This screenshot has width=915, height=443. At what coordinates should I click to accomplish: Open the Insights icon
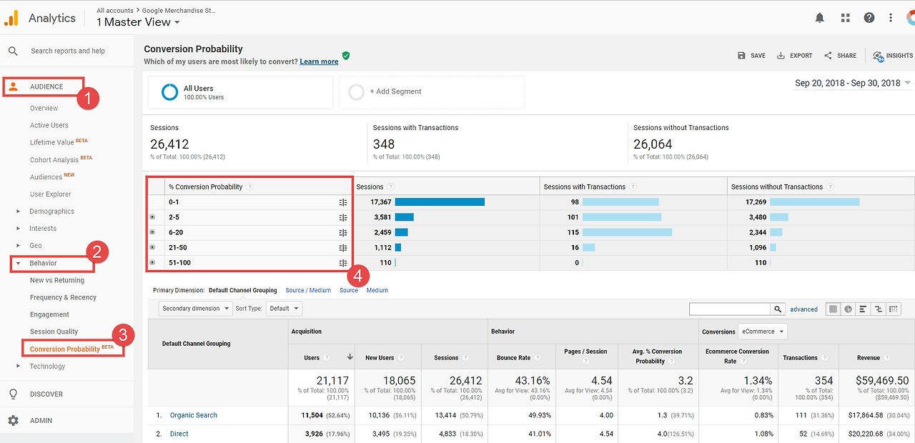coord(878,56)
